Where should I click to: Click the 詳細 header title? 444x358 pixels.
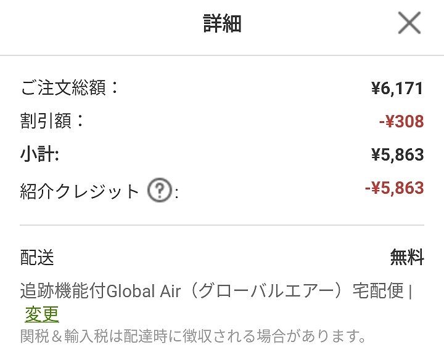pyautogui.click(x=222, y=24)
